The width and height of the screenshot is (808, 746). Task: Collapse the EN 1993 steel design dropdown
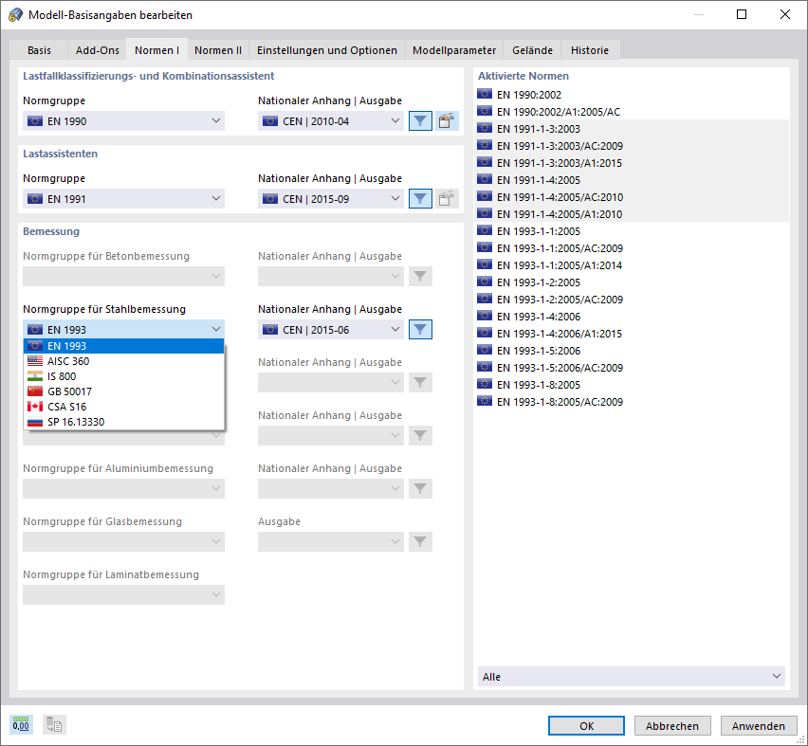point(123,330)
